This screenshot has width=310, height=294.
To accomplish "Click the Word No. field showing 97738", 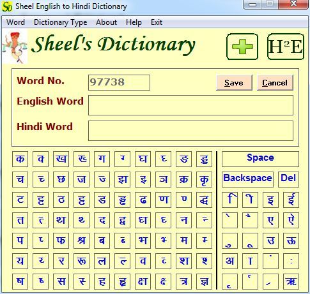I will (x=119, y=82).
